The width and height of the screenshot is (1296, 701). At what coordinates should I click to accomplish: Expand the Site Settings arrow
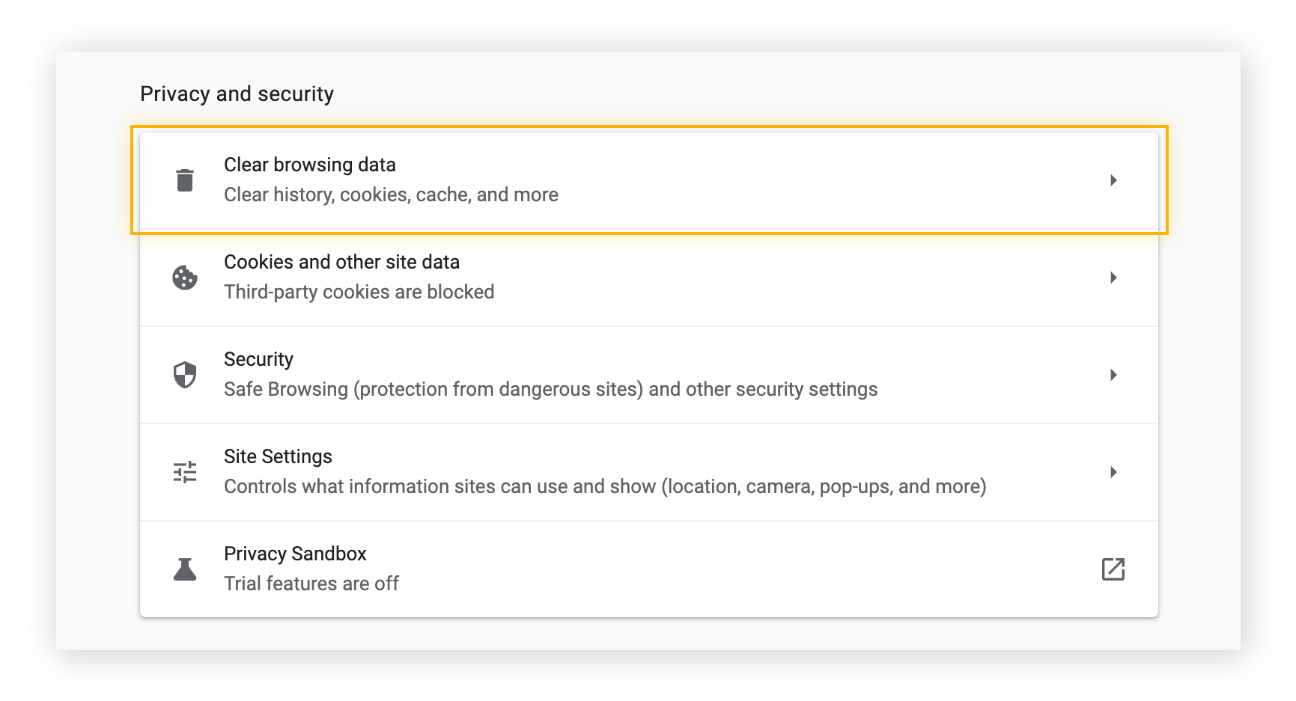pyautogui.click(x=1113, y=472)
